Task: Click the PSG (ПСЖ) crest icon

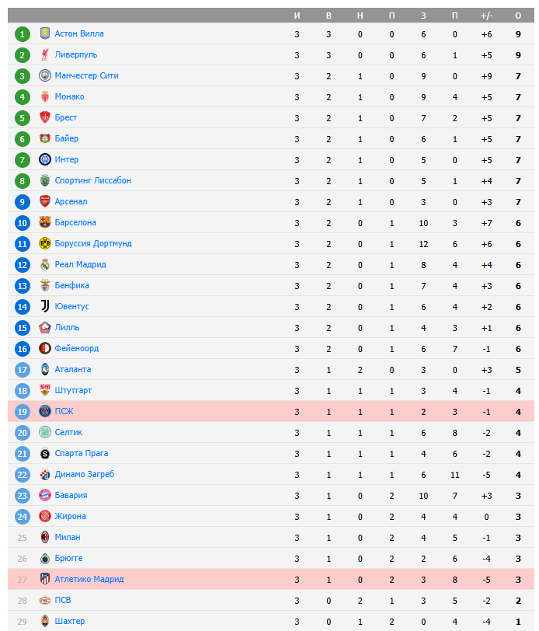Action: (45, 411)
